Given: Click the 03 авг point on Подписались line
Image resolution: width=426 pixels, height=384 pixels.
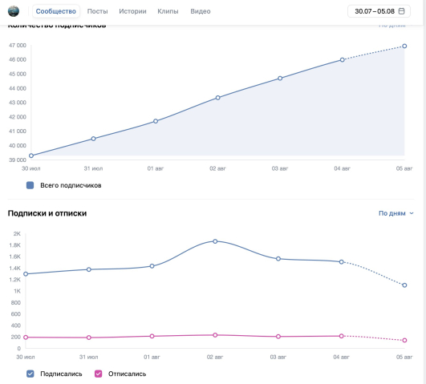Looking at the screenshot, I should 278,259.
